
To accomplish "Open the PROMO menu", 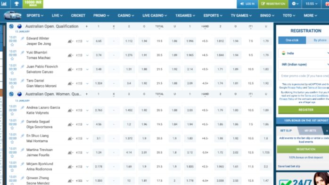I will click(101, 16).
